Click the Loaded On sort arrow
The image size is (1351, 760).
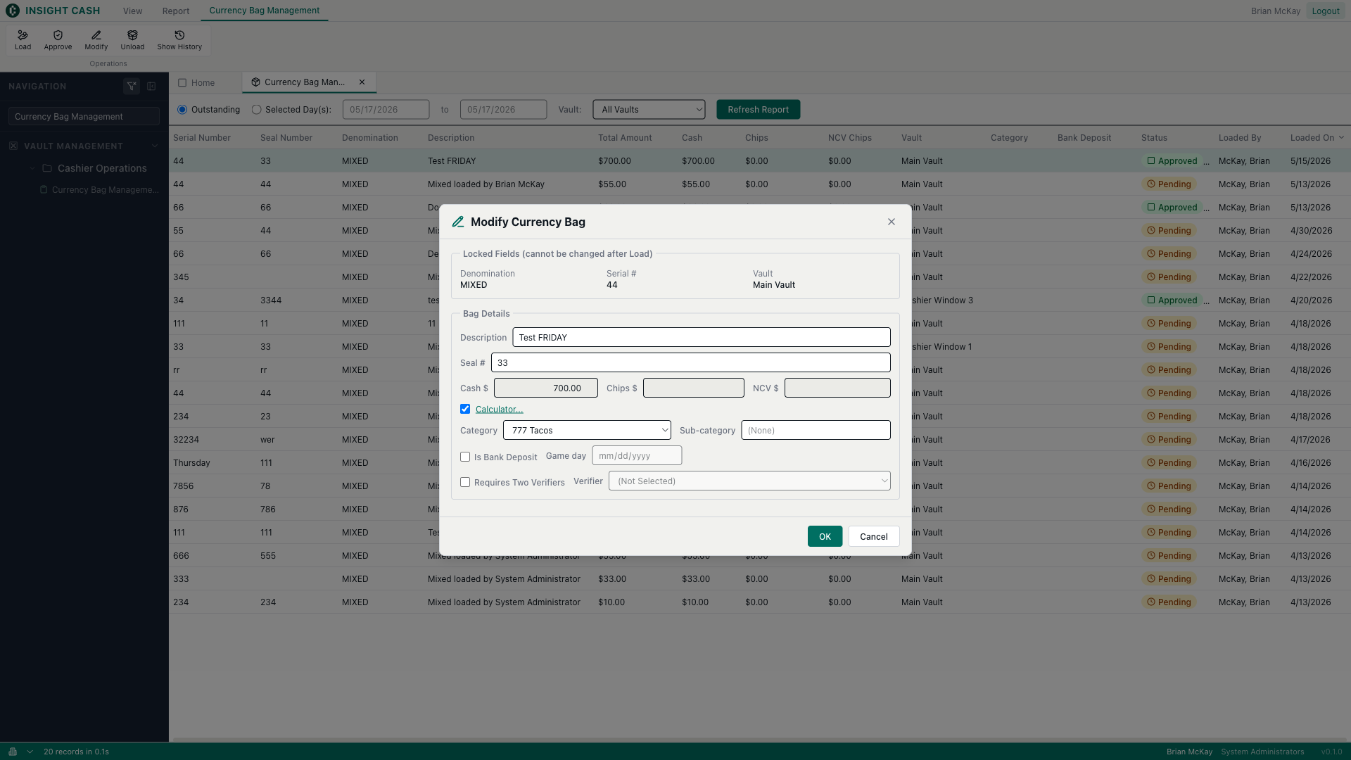(x=1341, y=138)
